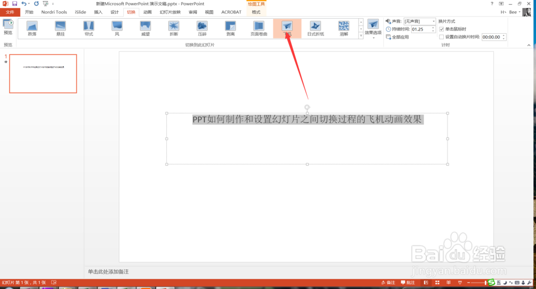
Task: Select the 页面卷曲 transition
Action: (259, 28)
